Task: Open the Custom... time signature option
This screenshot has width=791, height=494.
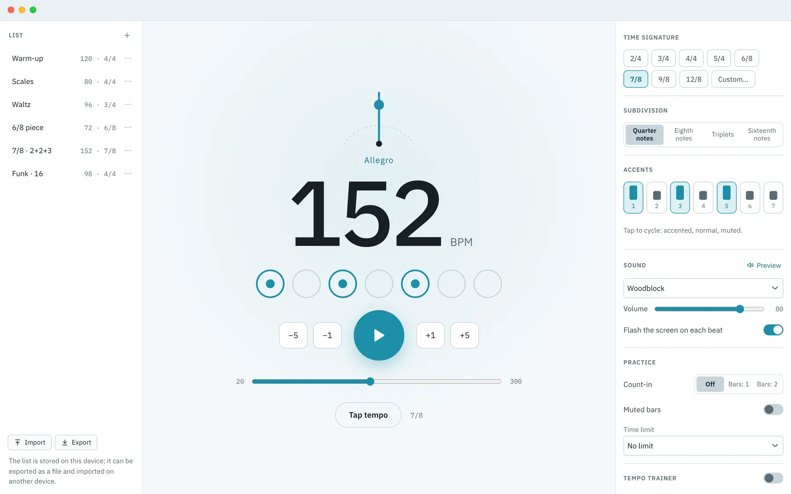Action: click(x=733, y=79)
